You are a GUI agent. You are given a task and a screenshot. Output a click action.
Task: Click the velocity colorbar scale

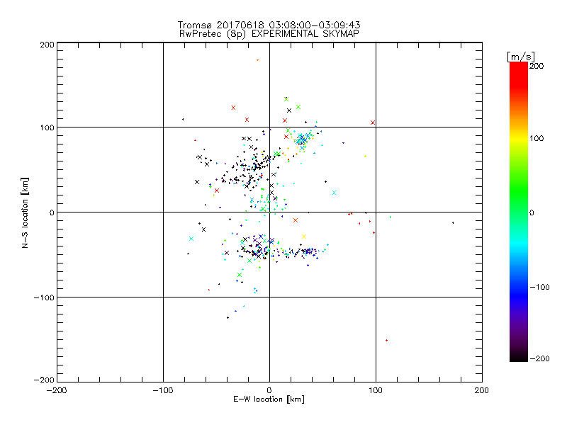[519, 211]
